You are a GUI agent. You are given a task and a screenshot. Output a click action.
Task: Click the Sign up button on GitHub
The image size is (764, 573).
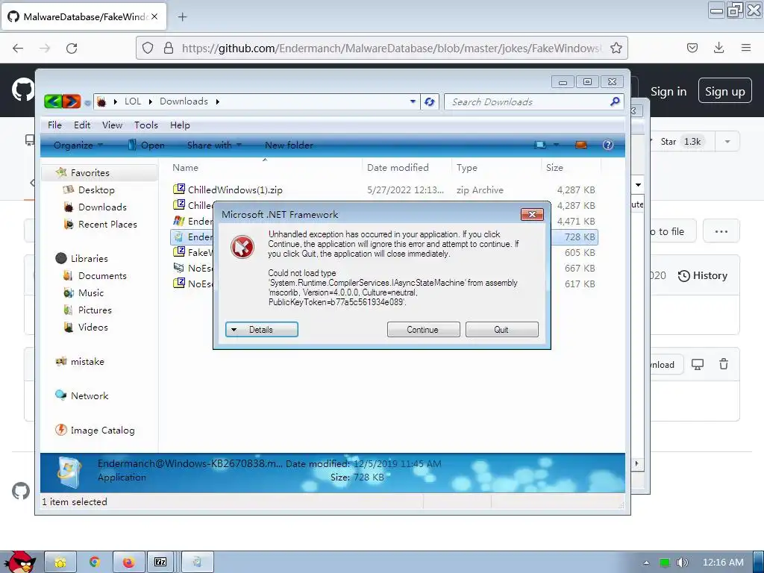pyautogui.click(x=724, y=91)
